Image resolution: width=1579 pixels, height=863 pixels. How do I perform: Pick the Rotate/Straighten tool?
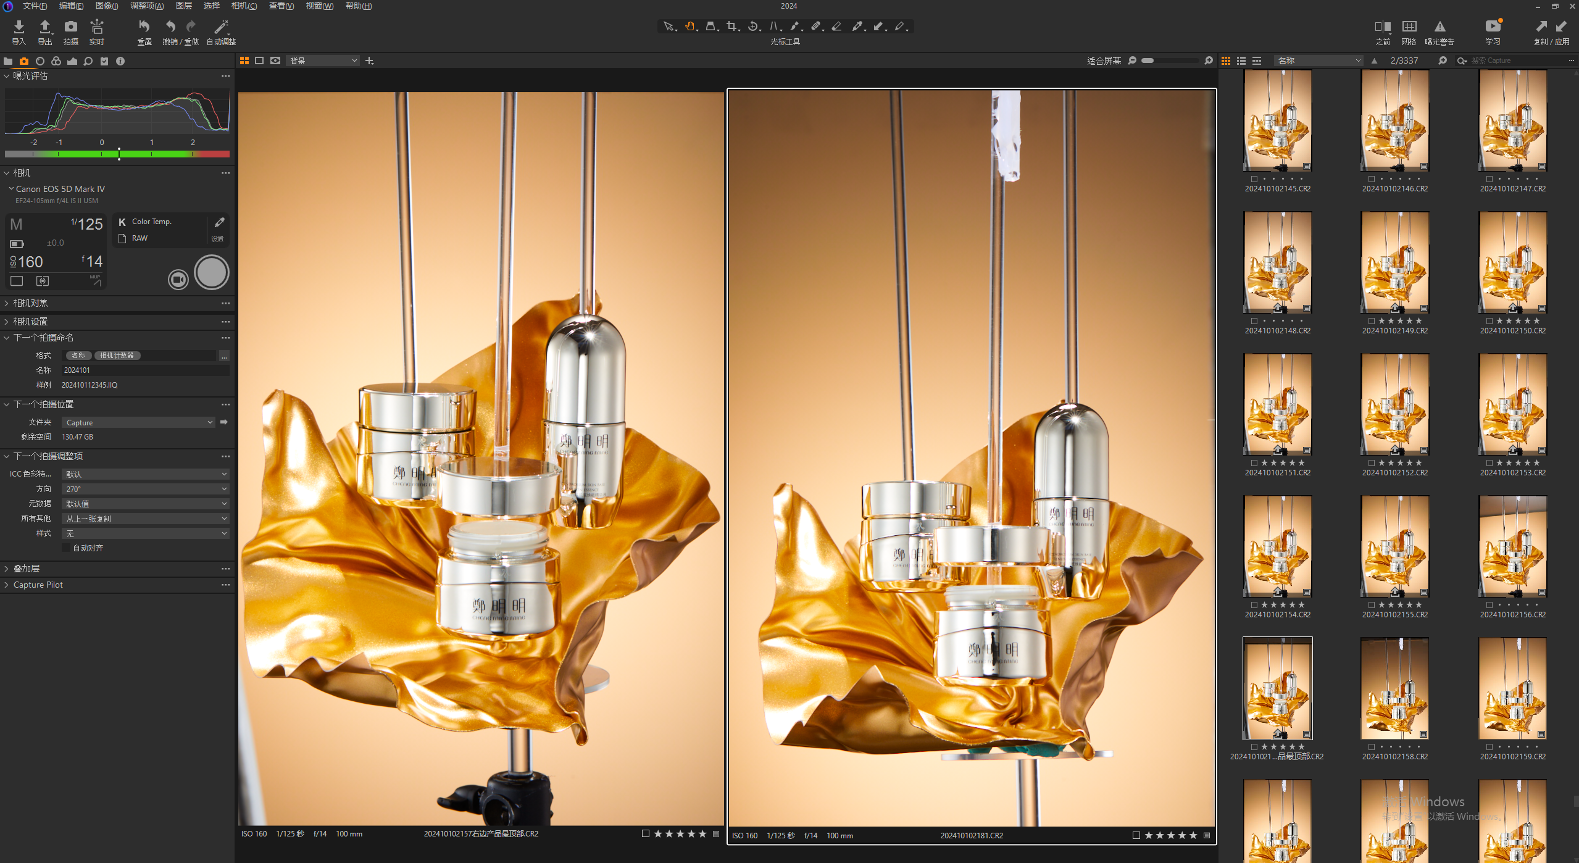753,26
